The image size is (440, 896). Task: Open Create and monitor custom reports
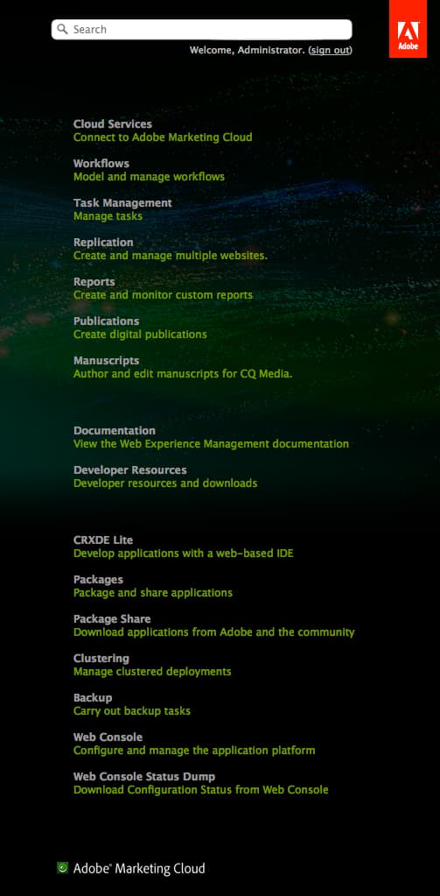(163, 295)
